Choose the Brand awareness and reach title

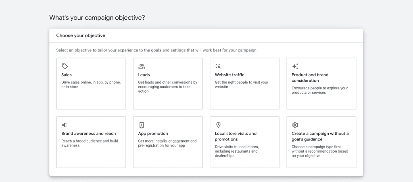(88, 133)
